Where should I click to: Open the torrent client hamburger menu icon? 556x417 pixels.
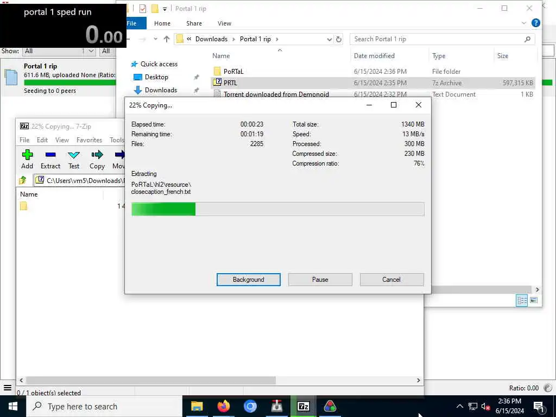8,388
